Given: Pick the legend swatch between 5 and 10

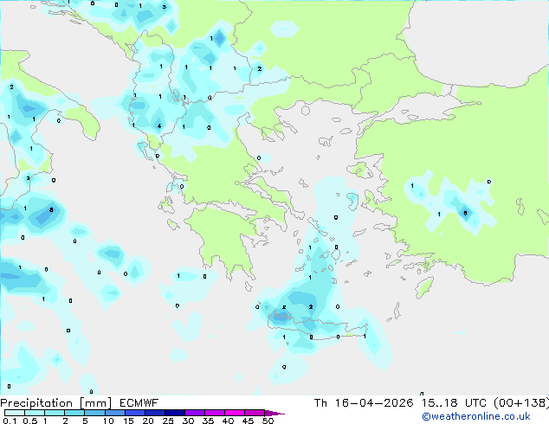Looking at the screenshot, I should point(95,413).
